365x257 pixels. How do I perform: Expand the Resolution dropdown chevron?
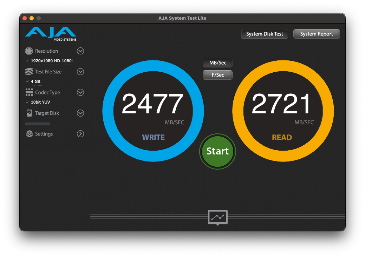point(80,51)
